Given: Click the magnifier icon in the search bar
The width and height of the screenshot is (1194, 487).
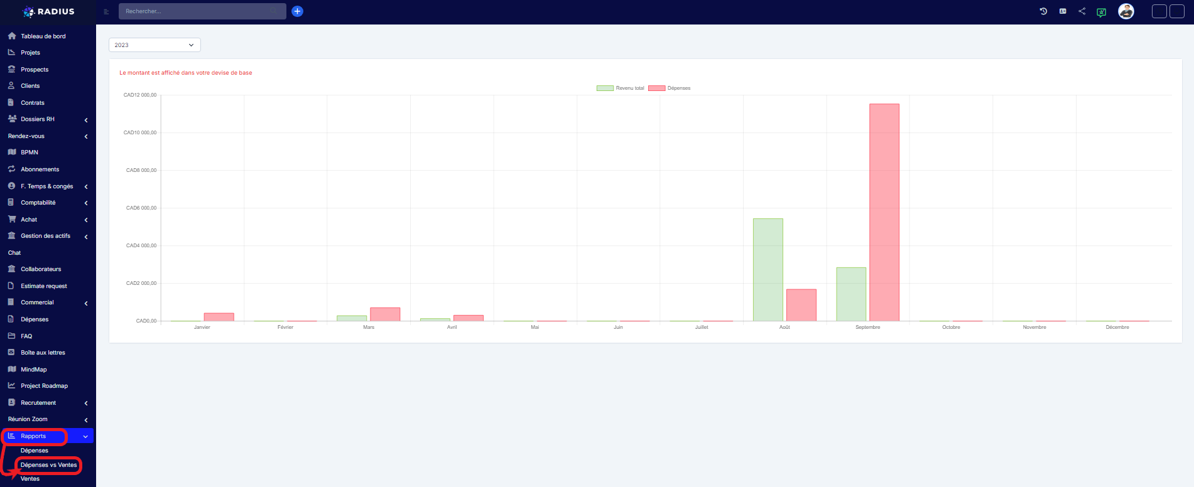Looking at the screenshot, I should click(x=273, y=11).
